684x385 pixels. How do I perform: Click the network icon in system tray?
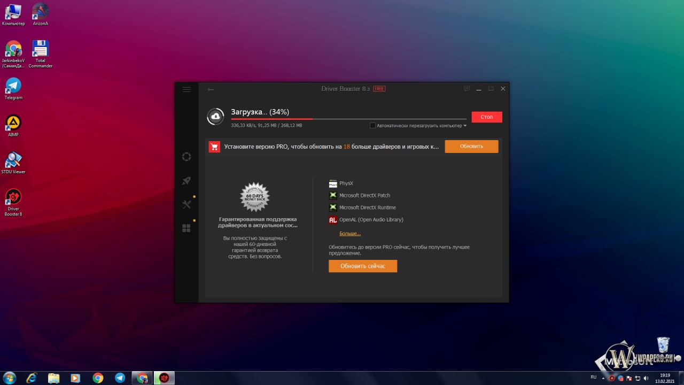click(x=636, y=378)
